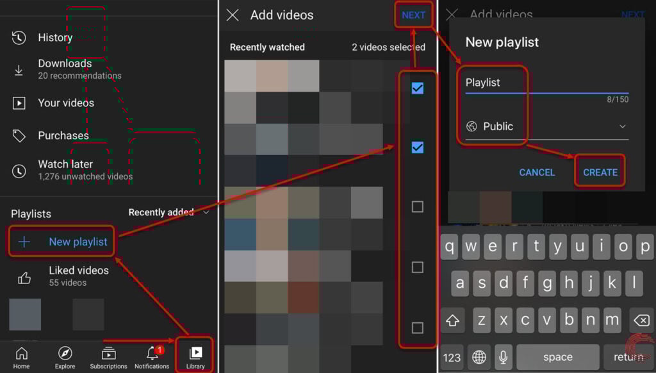Tap the p key
The width and height of the screenshot is (656, 373).
point(645,247)
